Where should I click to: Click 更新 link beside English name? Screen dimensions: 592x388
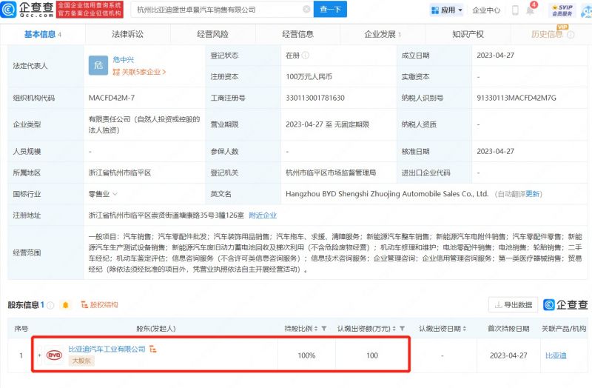[x=533, y=194]
